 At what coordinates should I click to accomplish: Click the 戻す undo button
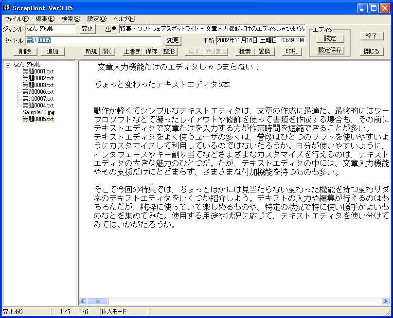(x=194, y=52)
